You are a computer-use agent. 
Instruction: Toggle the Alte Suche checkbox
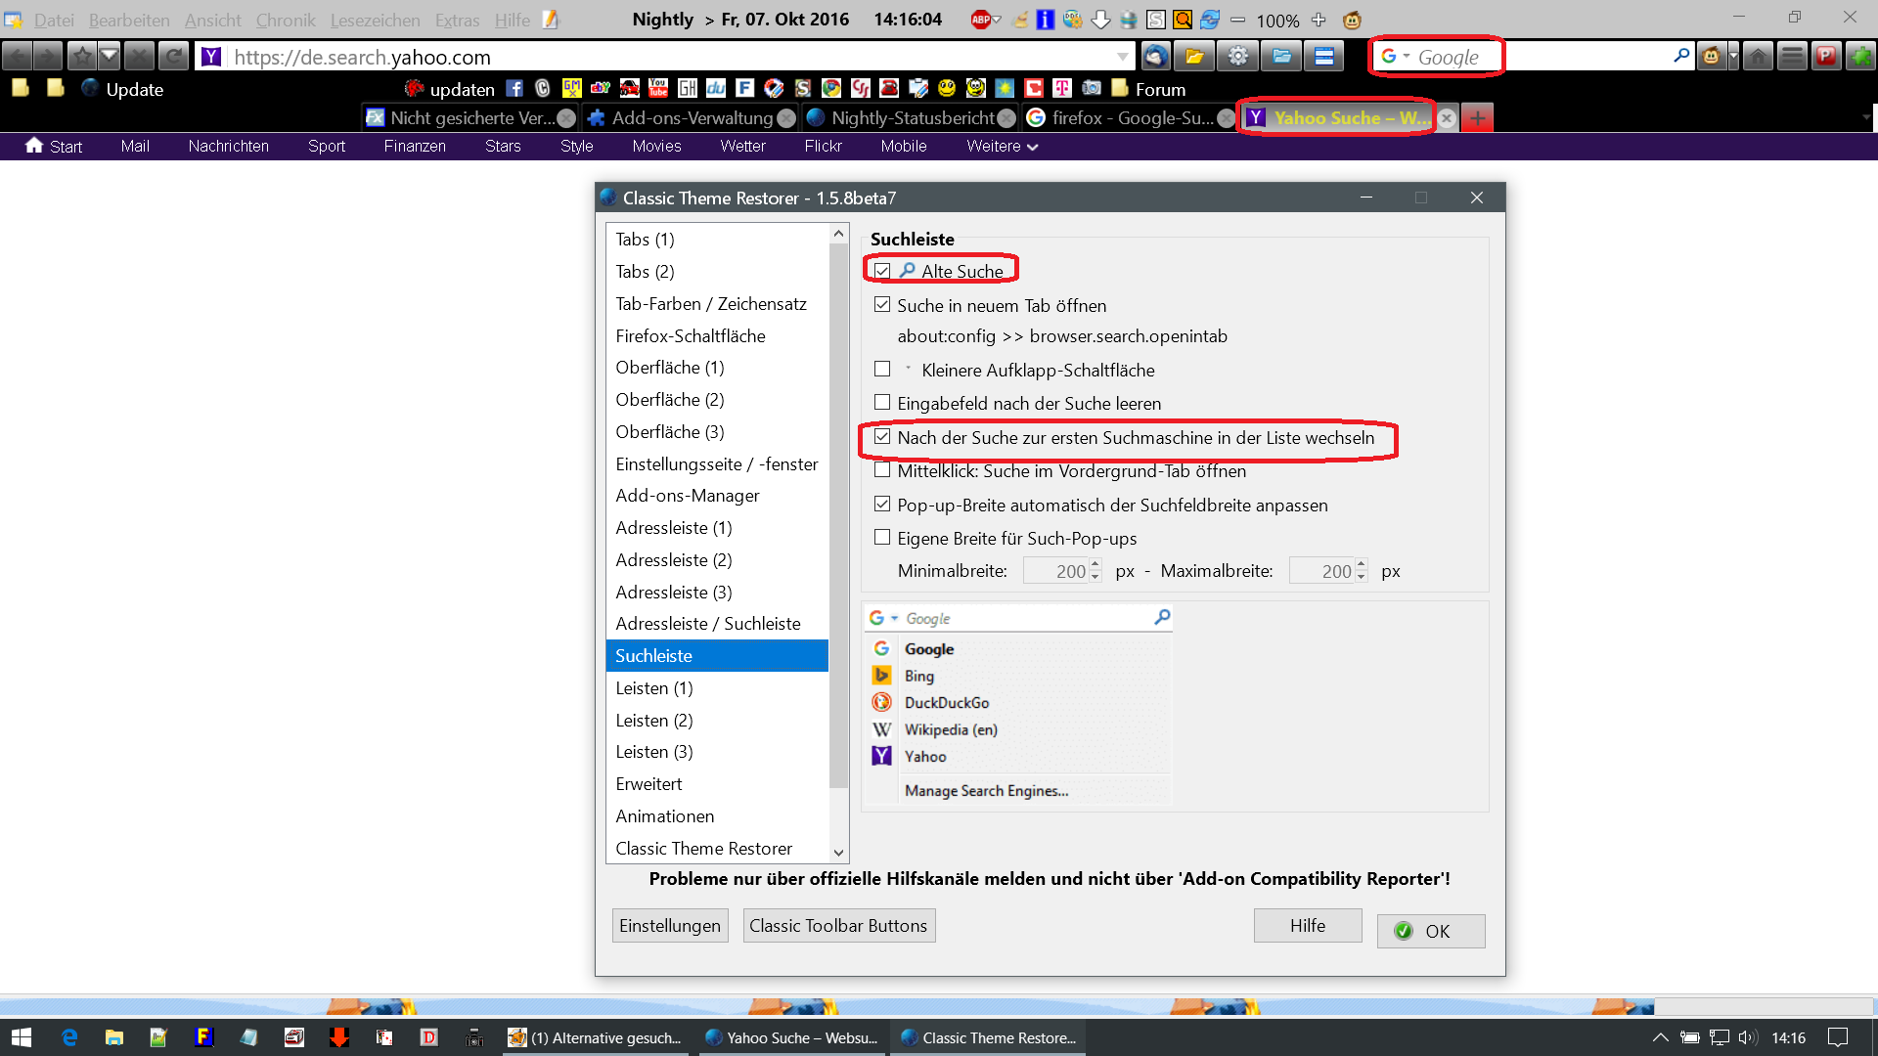(x=882, y=271)
